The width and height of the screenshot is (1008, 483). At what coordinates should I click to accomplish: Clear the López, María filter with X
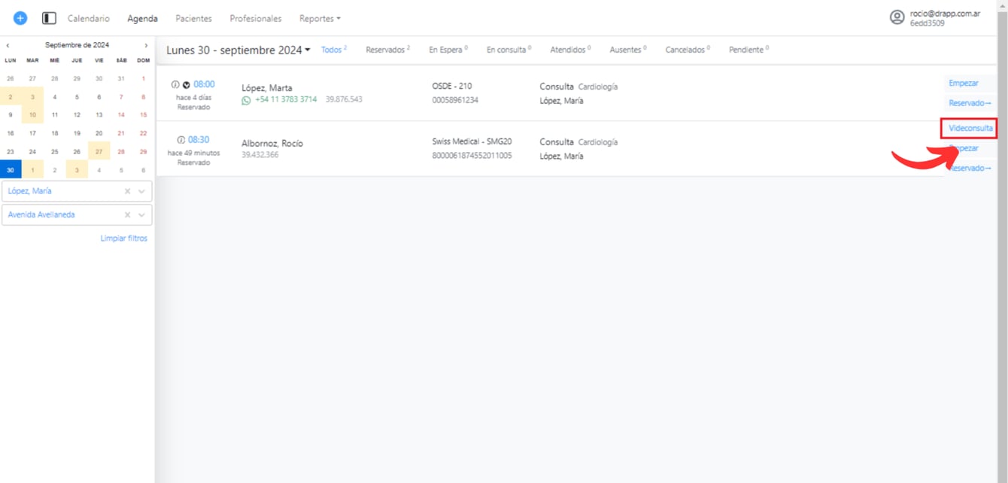pyautogui.click(x=127, y=191)
